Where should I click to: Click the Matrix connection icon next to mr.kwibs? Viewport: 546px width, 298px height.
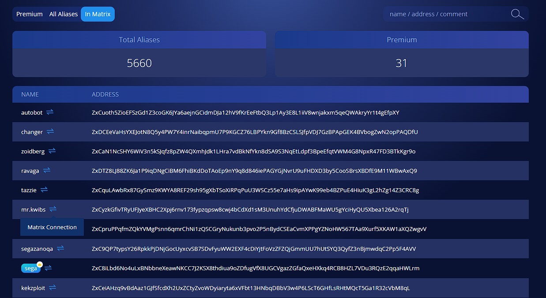click(53, 209)
